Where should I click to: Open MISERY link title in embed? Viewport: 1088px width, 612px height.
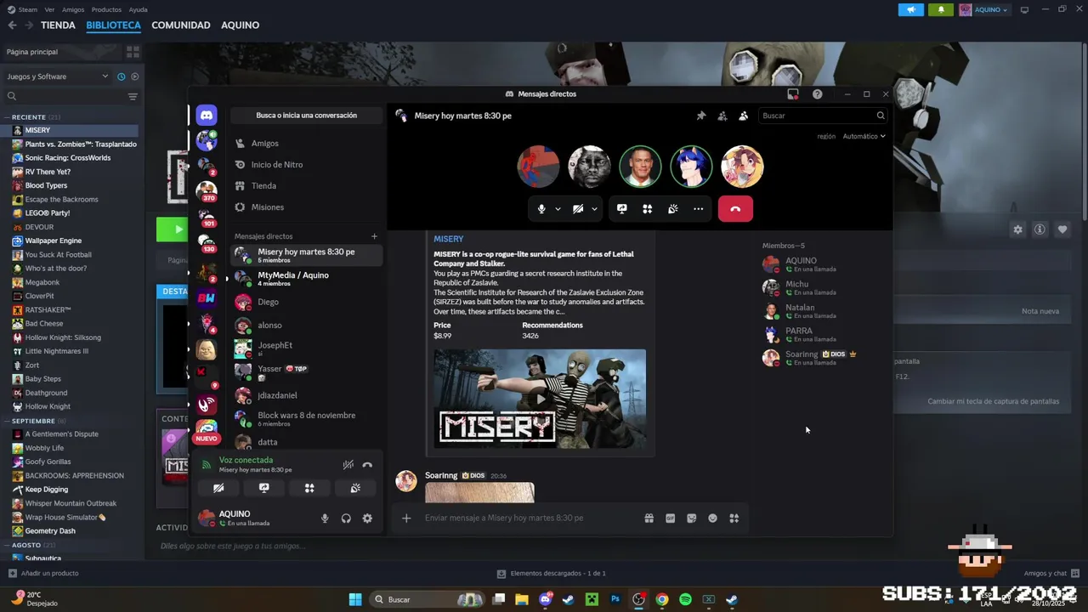click(449, 239)
